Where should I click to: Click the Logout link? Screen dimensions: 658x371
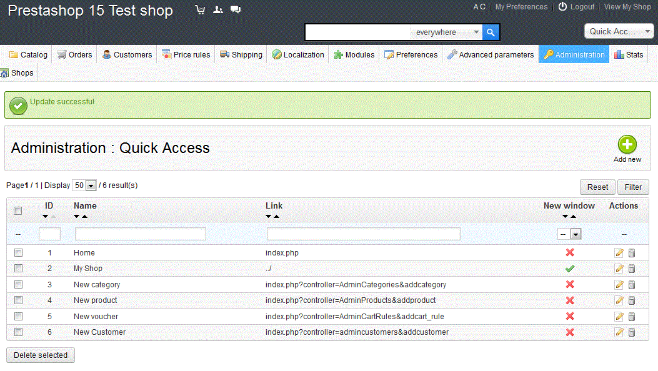tap(576, 7)
